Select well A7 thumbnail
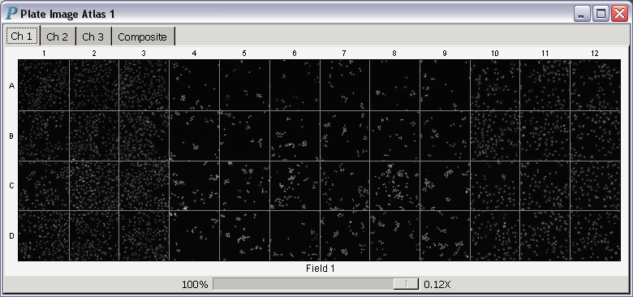This screenshot has height=297, width=633. 345,84
